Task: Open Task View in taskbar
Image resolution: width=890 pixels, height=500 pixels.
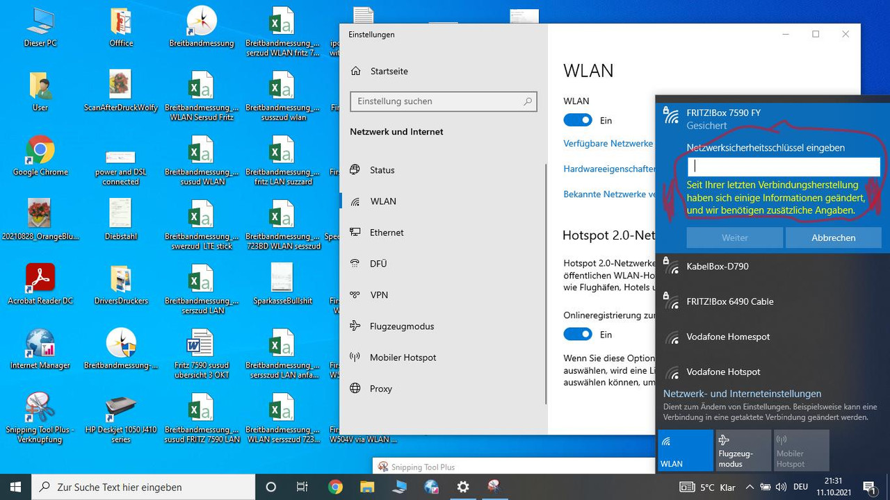Action: click(302, 487)
